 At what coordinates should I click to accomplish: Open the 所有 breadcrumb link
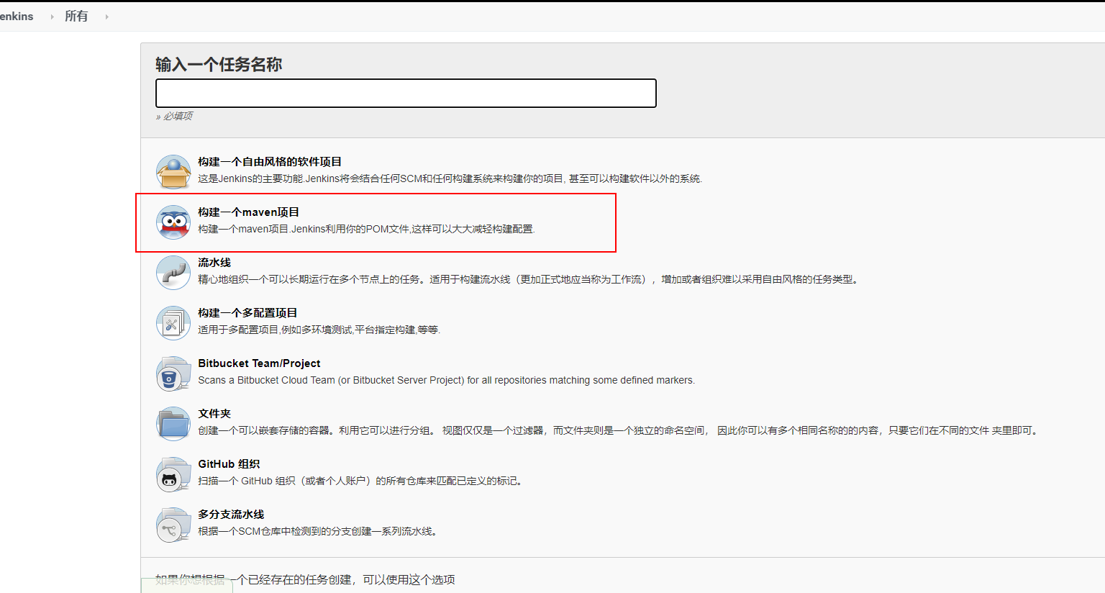[x=76, y=16]
